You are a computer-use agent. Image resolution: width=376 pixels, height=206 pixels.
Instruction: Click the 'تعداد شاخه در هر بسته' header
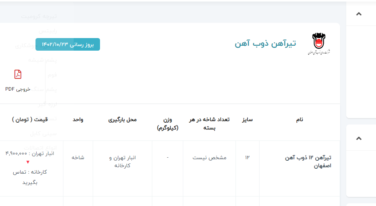[x=209, y=123]
